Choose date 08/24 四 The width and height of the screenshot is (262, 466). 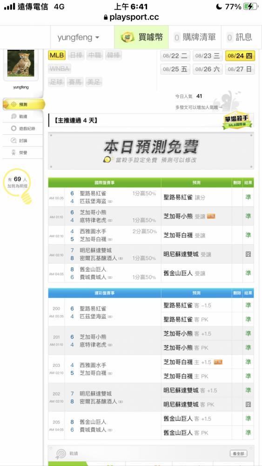240,55
